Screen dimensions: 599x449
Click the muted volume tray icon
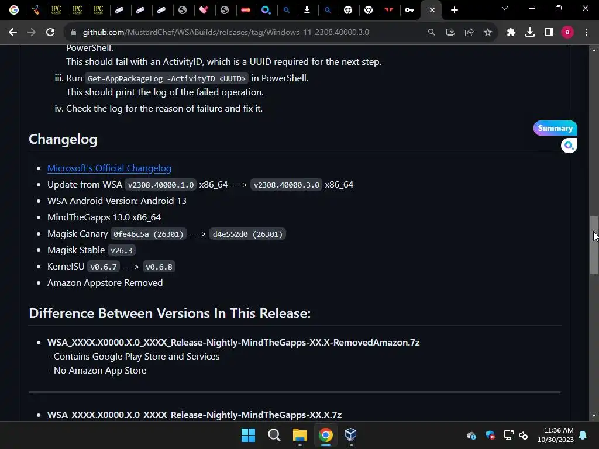tap(524, 435)
